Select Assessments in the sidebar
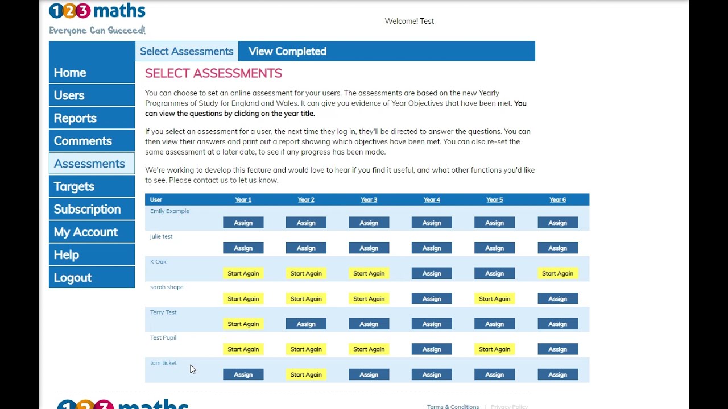Viewport: 728px width, 409px height. coord(92,164)
